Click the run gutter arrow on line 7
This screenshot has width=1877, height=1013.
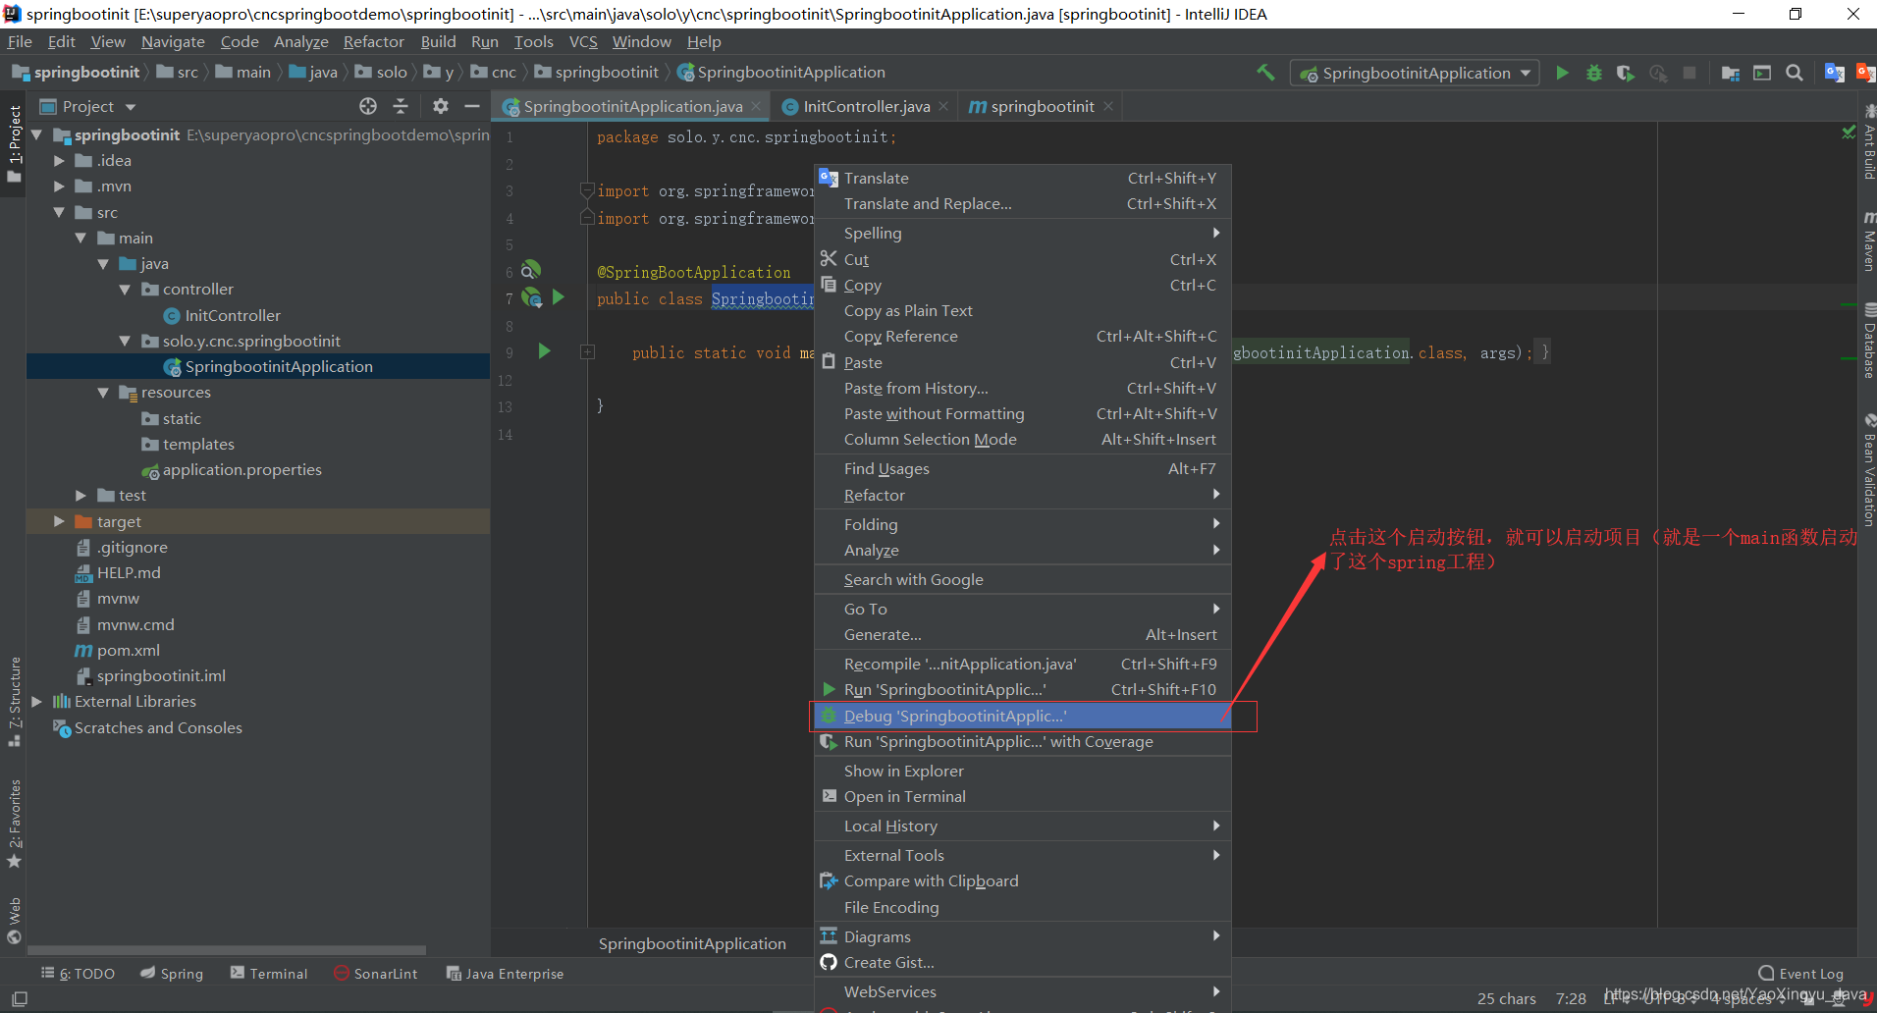[559, 296]
